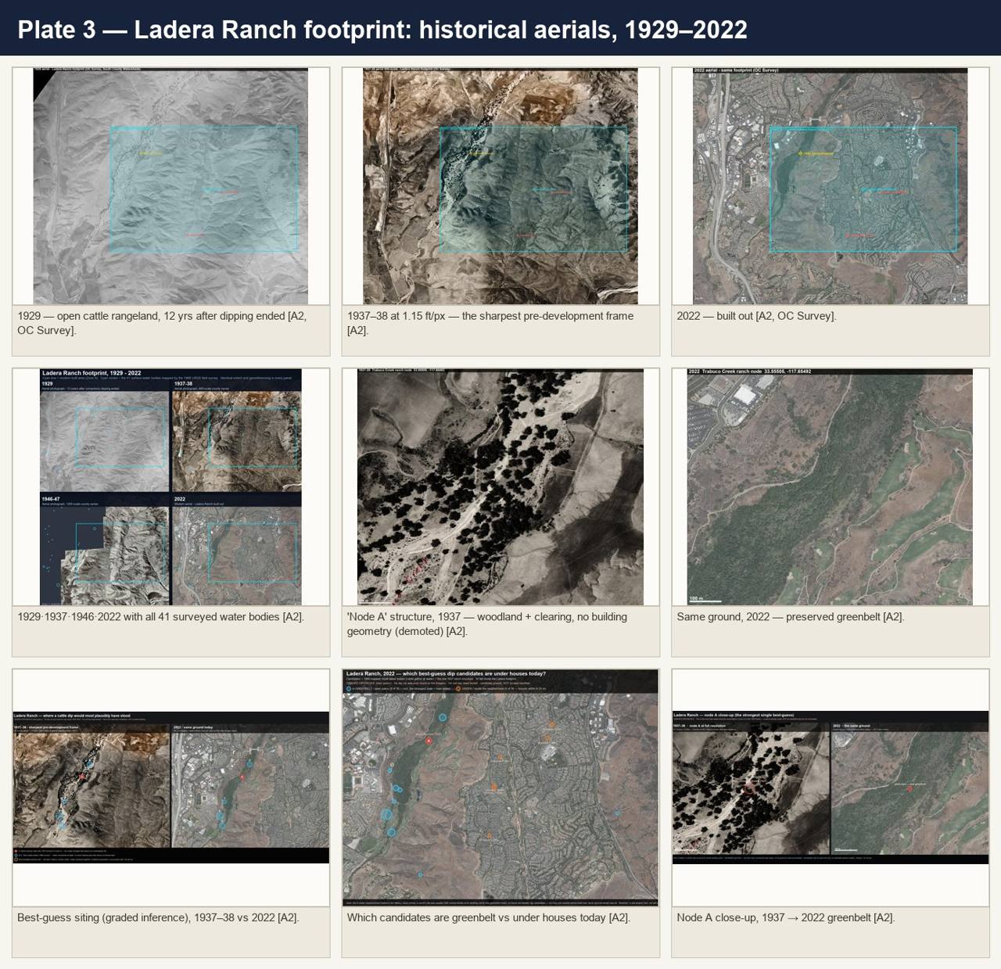
Task: Open the 2022 built out aerial thumbnail
Action: [x=831, y=186]
